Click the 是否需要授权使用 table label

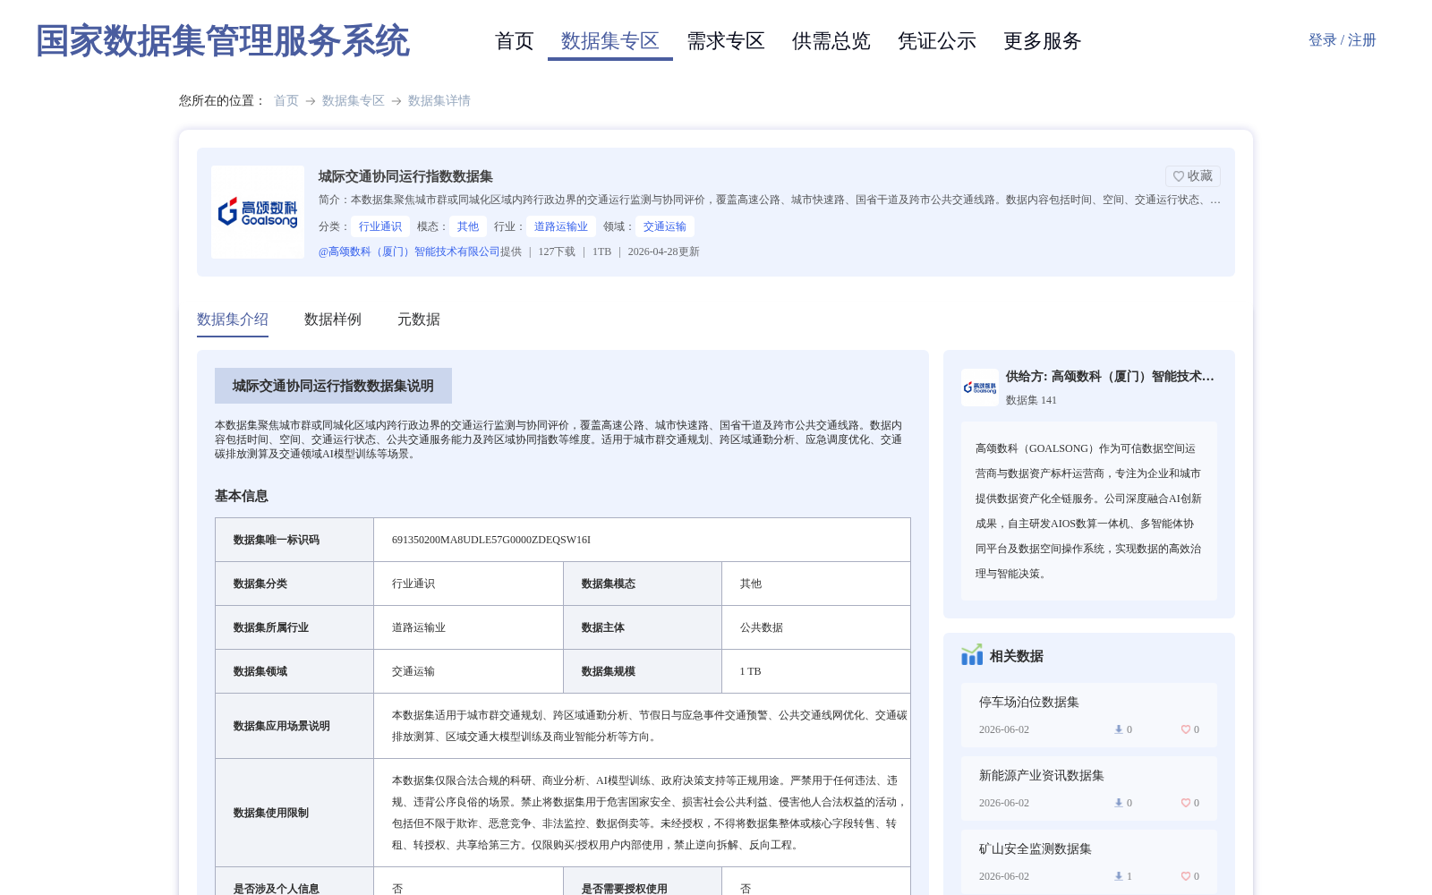click(x=625, y=889)
